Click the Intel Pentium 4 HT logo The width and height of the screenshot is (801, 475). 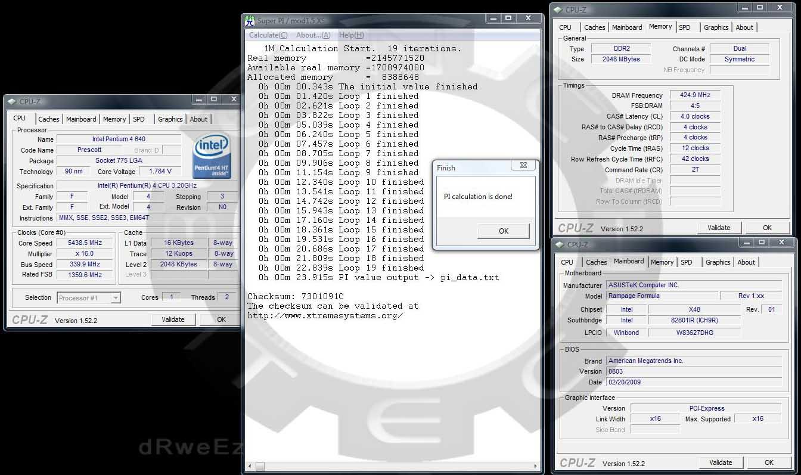click(212, 157)
